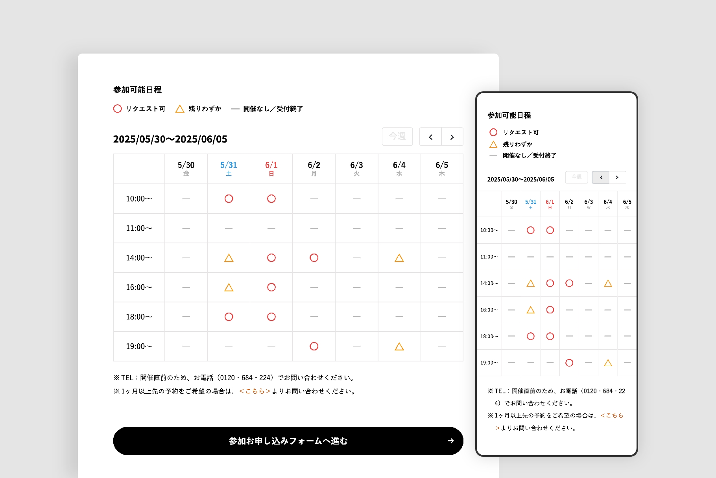Go to next week in mobile calendar

617,178
